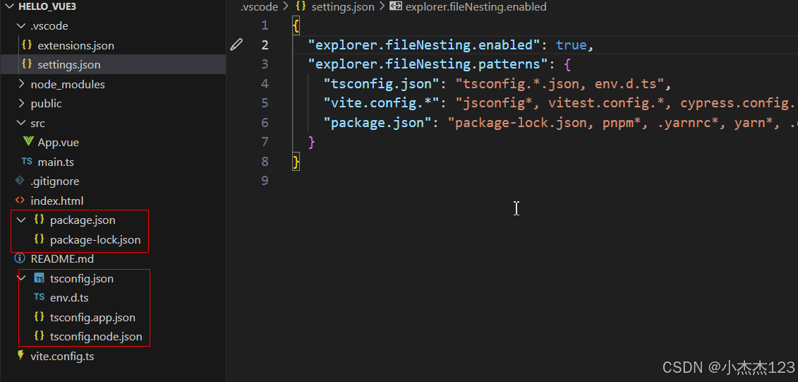Click the JSON icon of package.json

click(40, 220)
